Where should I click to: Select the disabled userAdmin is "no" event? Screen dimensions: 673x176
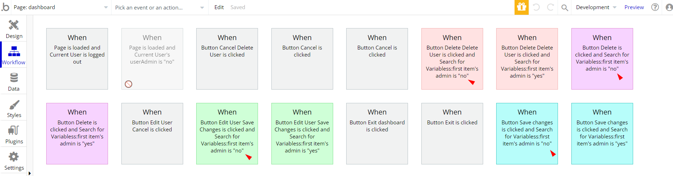coord(152,59)
